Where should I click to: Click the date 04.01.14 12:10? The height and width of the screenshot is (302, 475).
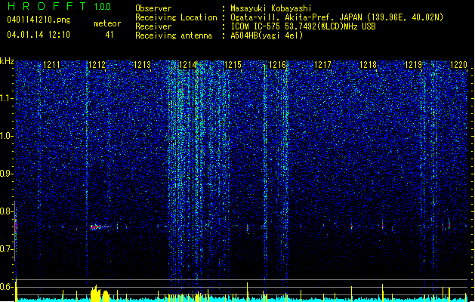click(x=39, y=35)
